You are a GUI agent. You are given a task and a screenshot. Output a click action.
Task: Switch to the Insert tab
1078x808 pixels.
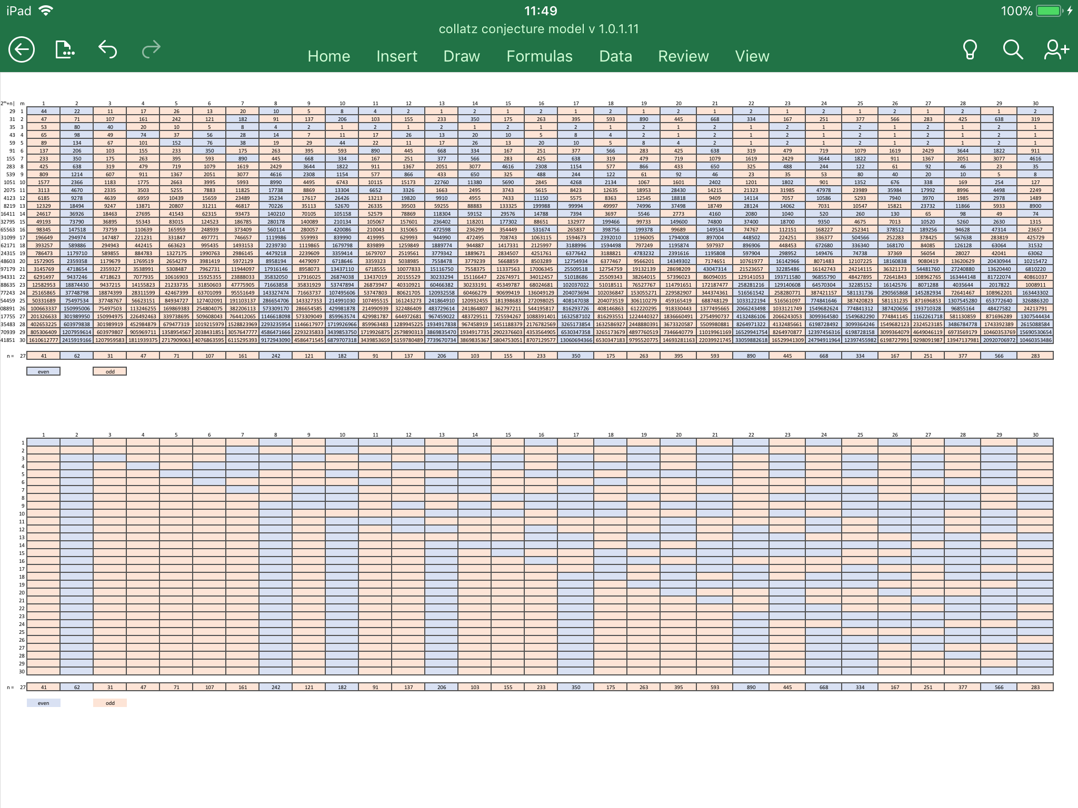(396, 56)
